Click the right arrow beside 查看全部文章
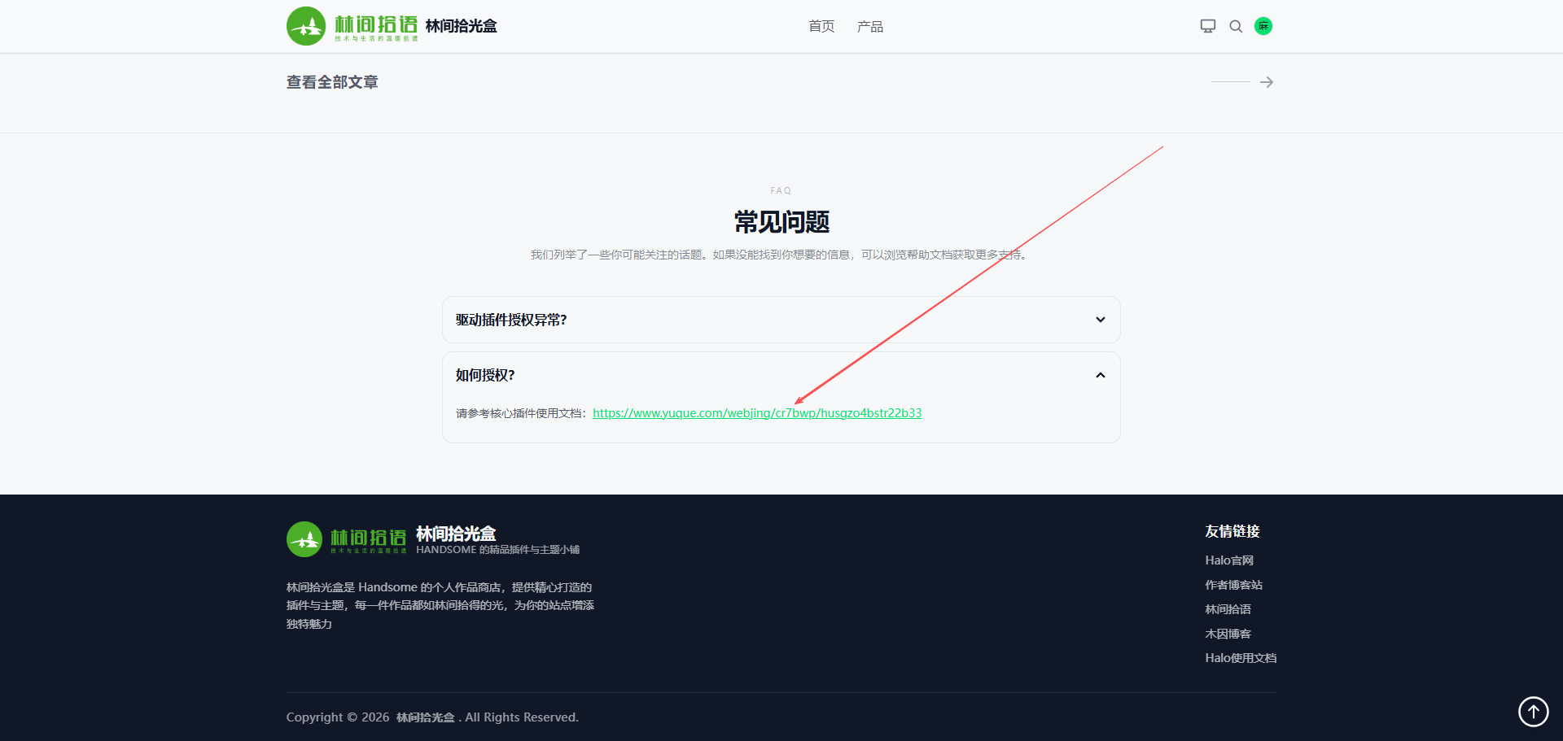The height and width of the screenshot is (741, 1563). pyautogui.click(x=1266, y=82)
